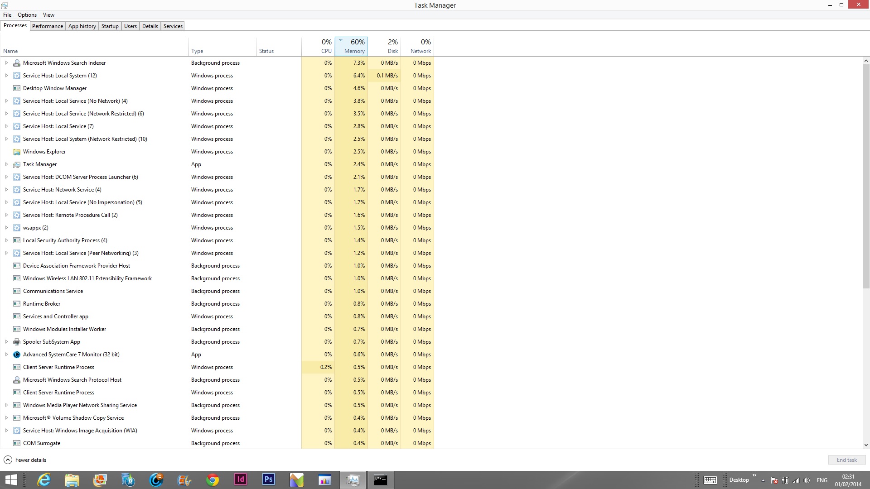Open the recycle-bin R app taskbar icon

[128, 480]
